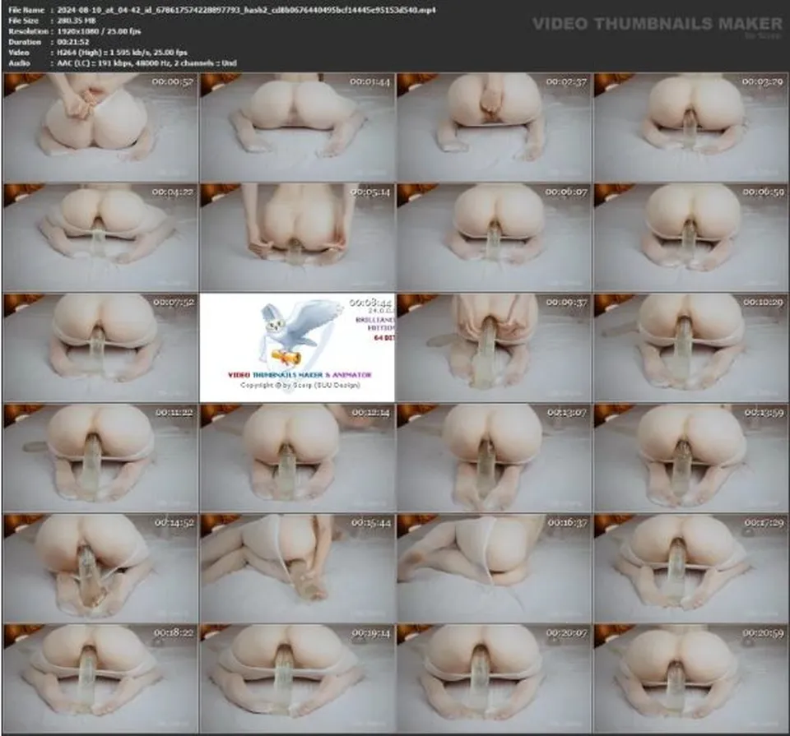Choose the thumbnail stamped 00:10:29

[691, 348]
